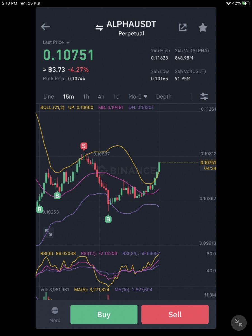Screen dimensions: 252x336
Task: Tap the red S sell marker
Action: click(x=83, y=146)
